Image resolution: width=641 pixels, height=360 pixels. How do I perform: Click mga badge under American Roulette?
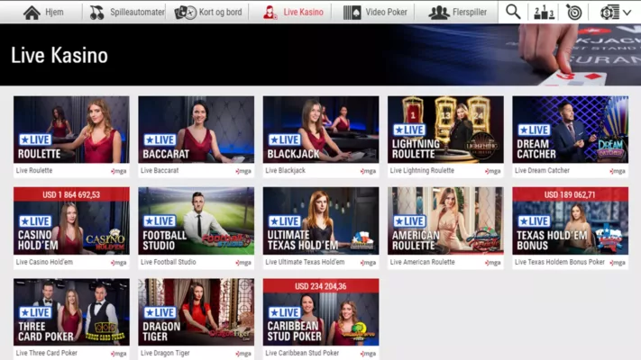tap(492, 263)
